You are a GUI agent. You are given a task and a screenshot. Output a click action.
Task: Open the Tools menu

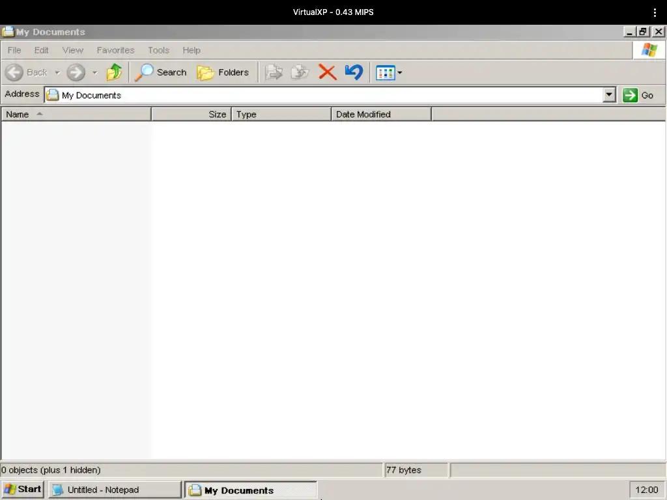click(x=159, y=50)
